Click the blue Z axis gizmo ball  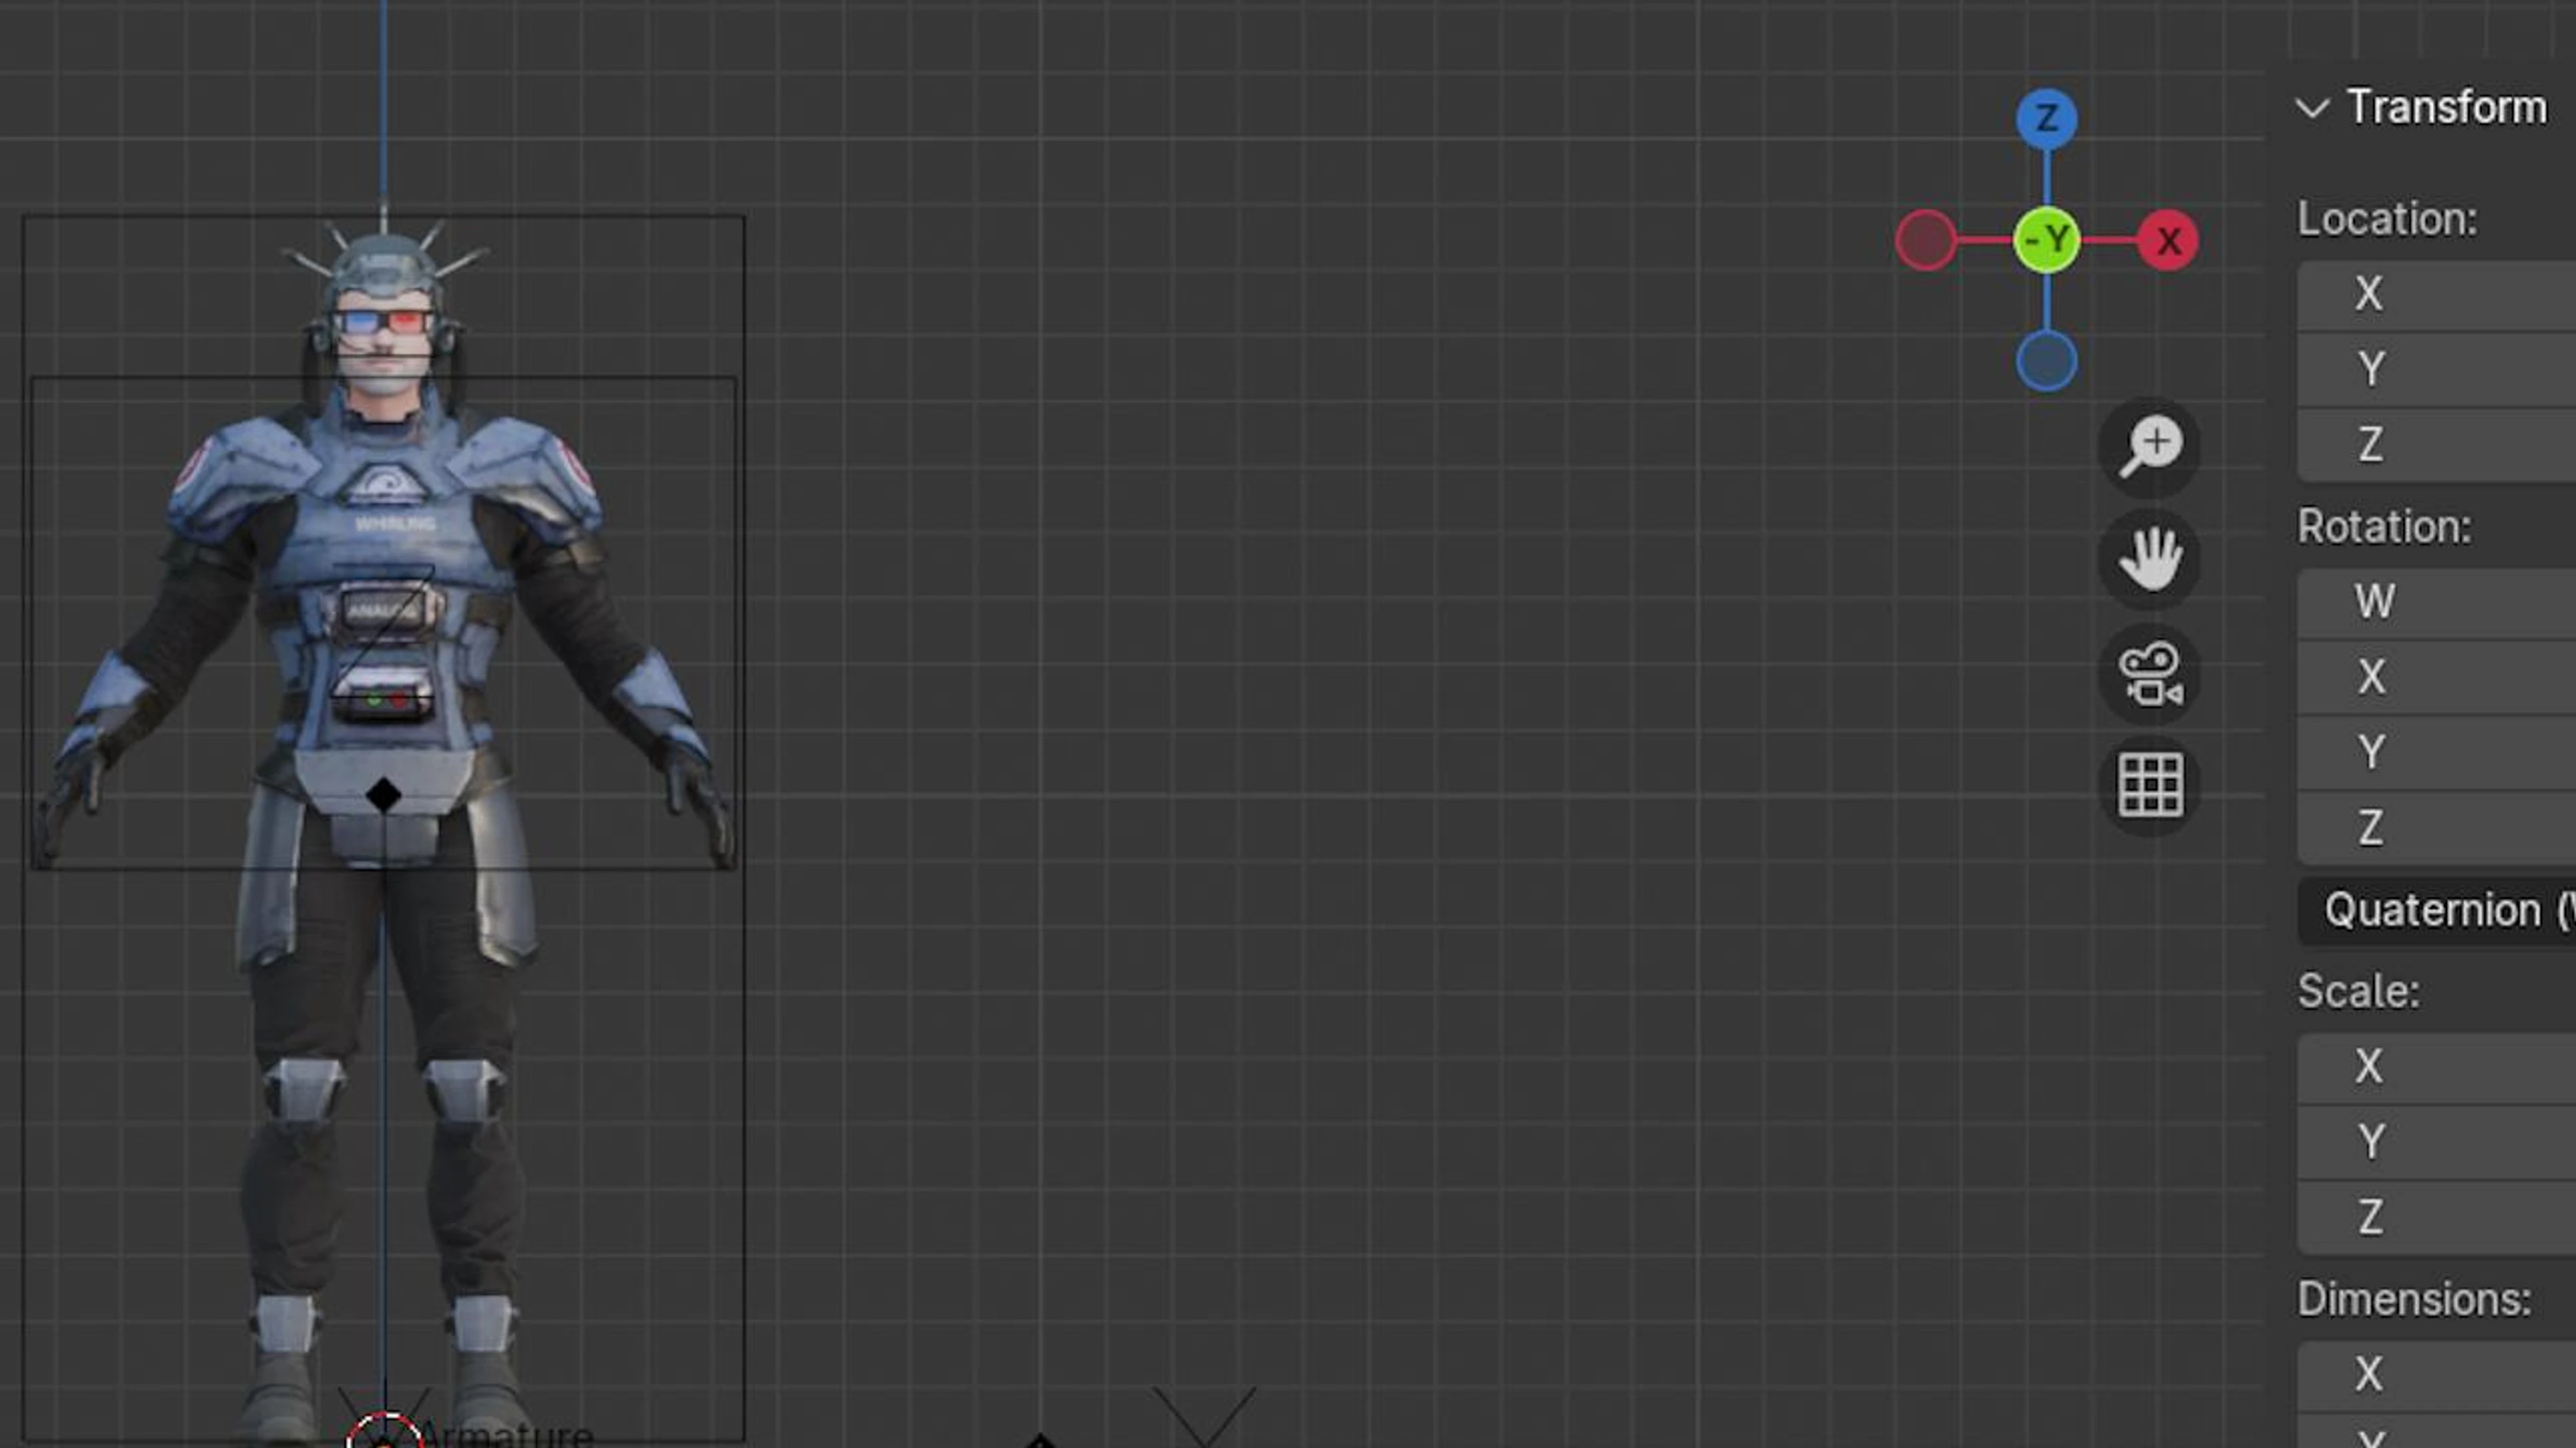click(x=2046, y=119)
